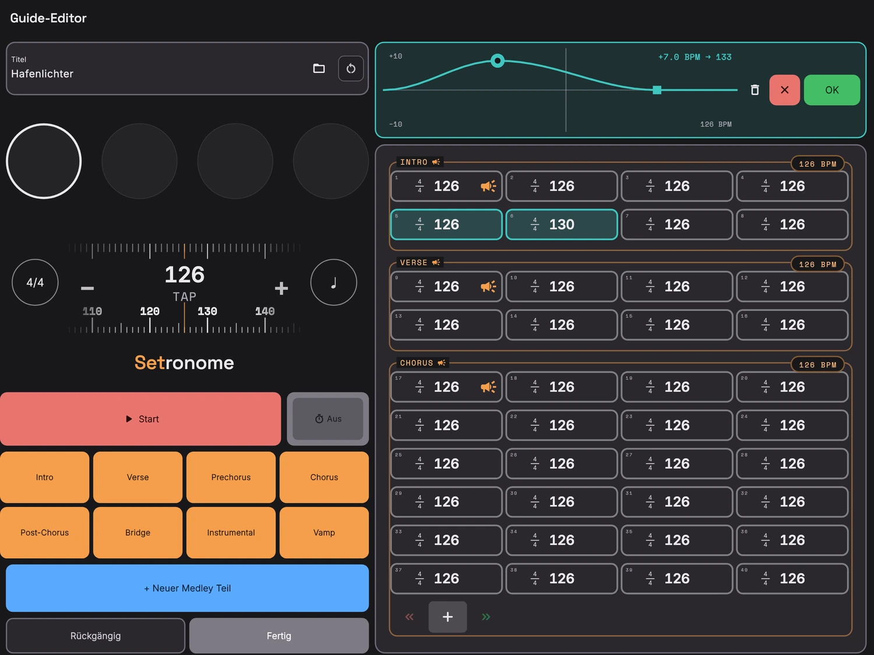Select the quarter note subdivision button
Screen dimensions: 874x655
(334, 283)
